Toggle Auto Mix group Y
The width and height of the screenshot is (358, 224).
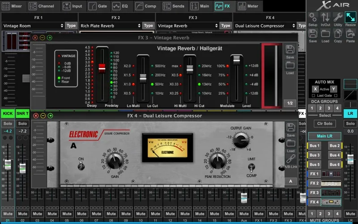(x=333, y=89)
